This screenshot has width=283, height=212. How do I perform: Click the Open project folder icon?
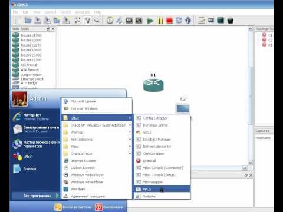[28, 21]
